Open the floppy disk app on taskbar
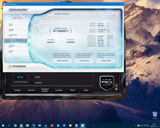 (x=21, y=125)
